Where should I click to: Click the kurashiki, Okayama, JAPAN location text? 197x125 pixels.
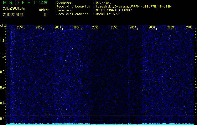pyautogui.click(x=134, y=7)
